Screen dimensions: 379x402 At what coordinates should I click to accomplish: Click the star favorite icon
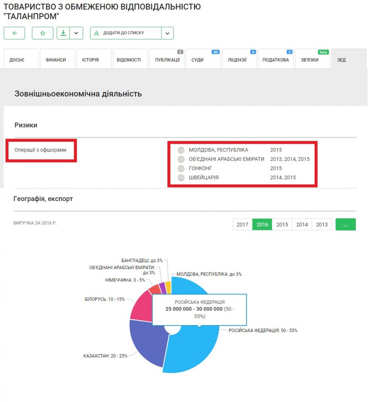point(42,33)
